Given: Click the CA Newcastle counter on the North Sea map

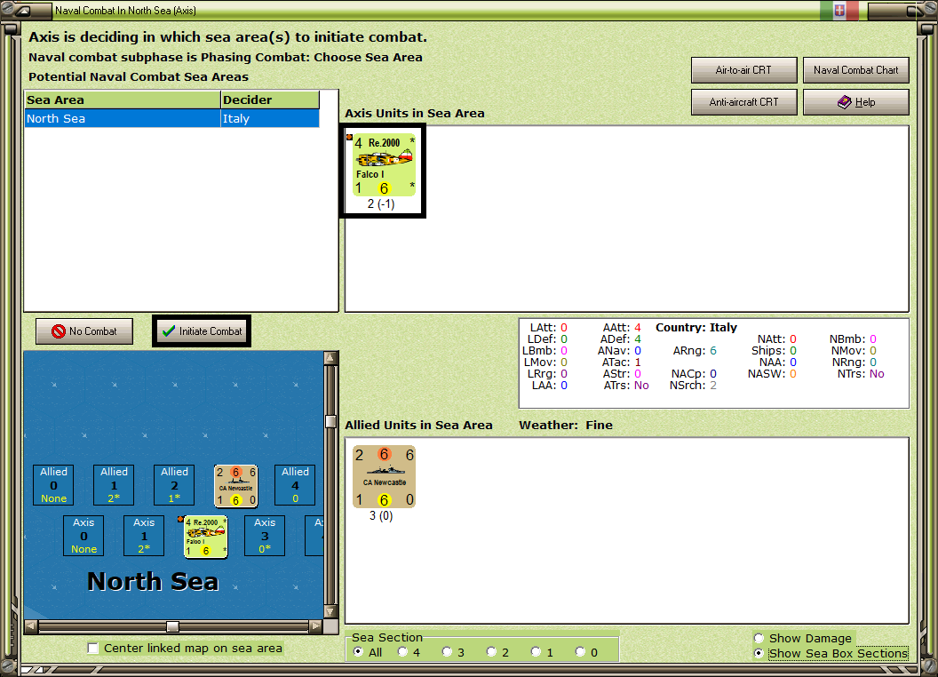Looking at the screenshot, I should click(236, 485).
